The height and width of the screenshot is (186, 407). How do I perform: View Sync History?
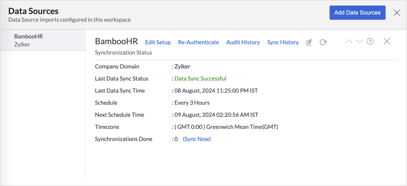(x=283, y=42)
